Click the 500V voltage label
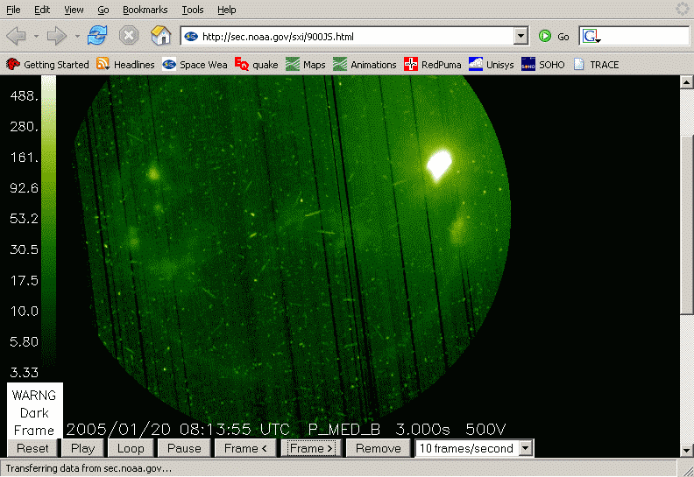 click(x=485, y=429)
